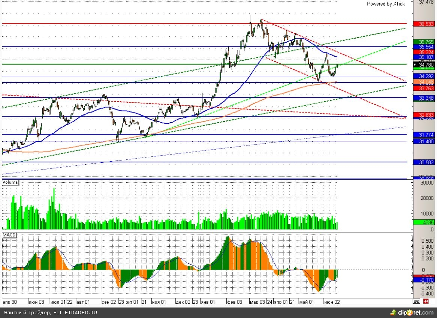The image size is (437, 318).
Task: Click the green 4336 volume value label
Action: tap(424, 222)
